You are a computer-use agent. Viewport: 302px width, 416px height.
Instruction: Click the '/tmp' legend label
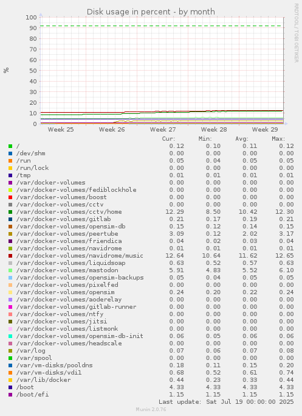click(x=23, y=175)
